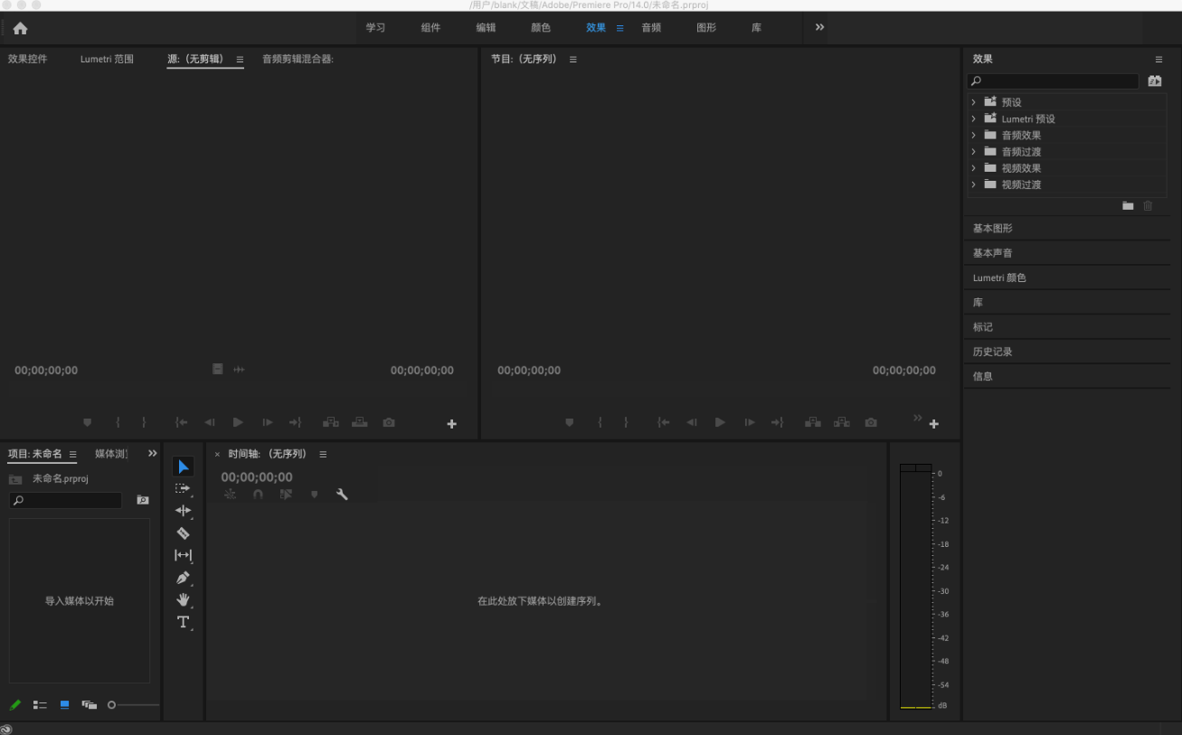Click the Export Frame camera icon in Program monitor

(870, 422)
